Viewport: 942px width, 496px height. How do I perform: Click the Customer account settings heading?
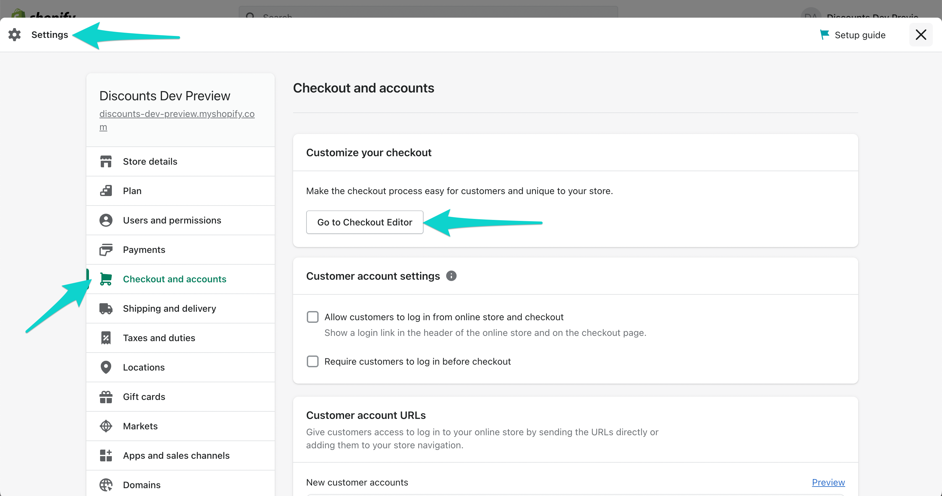click(x=373, y=276)
